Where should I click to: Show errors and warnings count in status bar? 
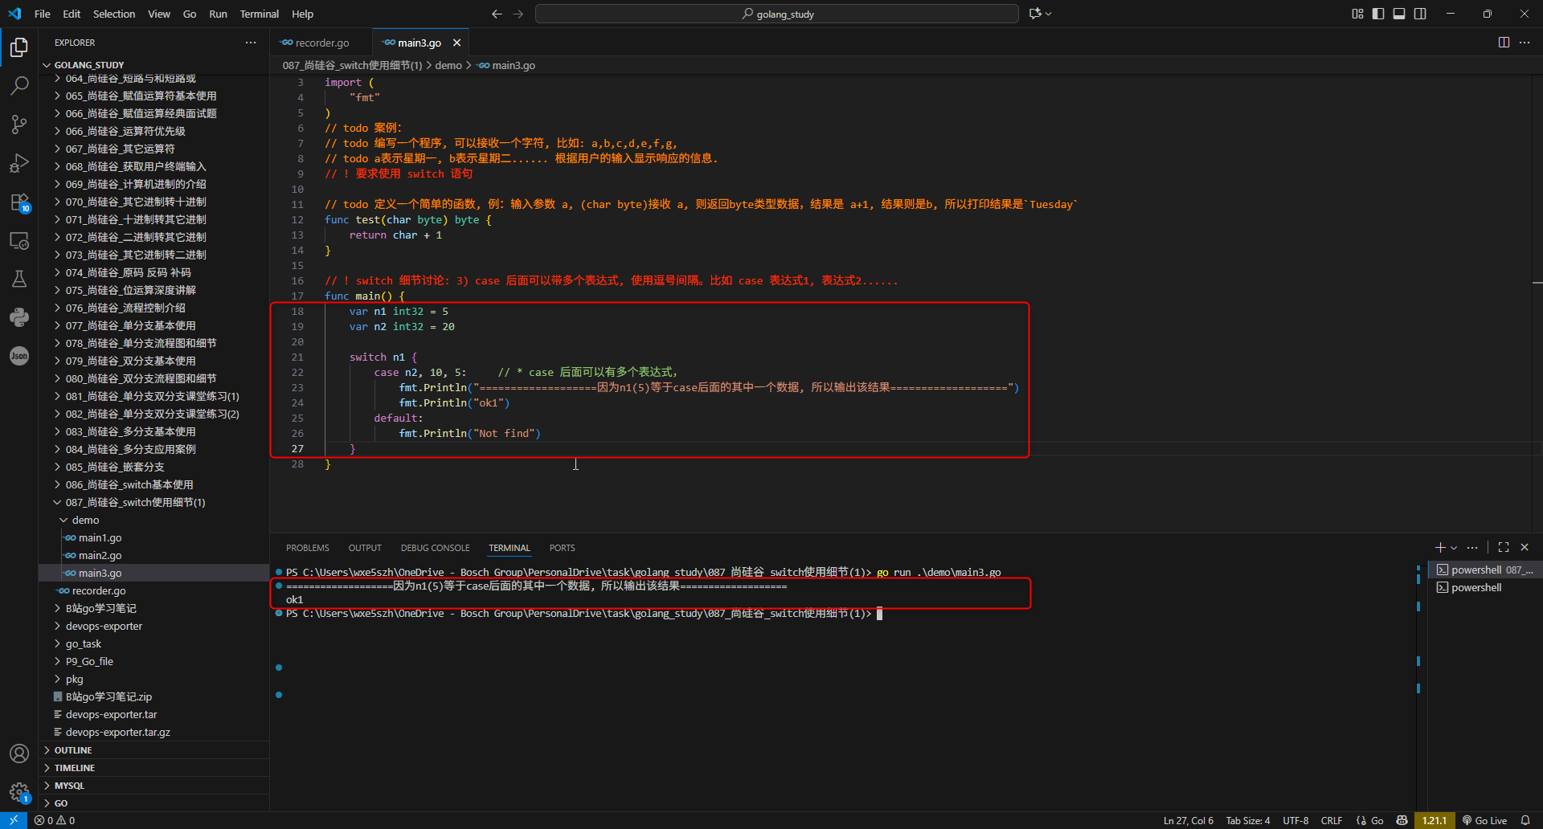click(x=55, y=820)
